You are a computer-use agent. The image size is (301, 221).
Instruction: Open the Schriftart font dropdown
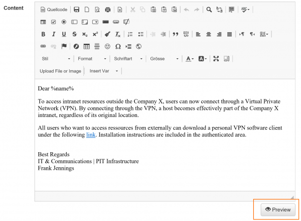(128, 59)
